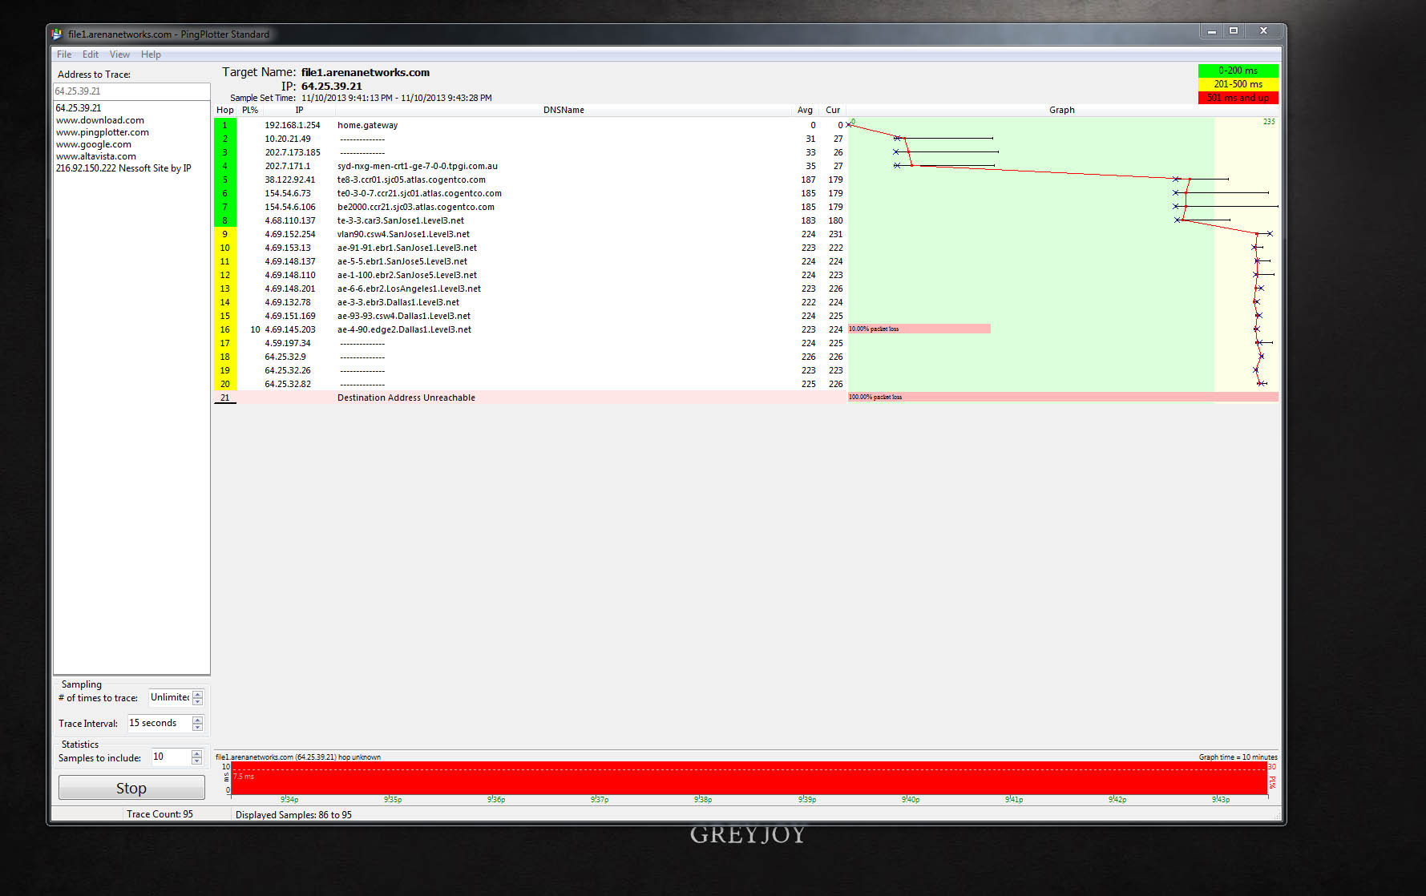Image resolution: width=1426 pixels, height=896 pixels.
Task: Select www.altavista.com in address list
Action: 95,156
